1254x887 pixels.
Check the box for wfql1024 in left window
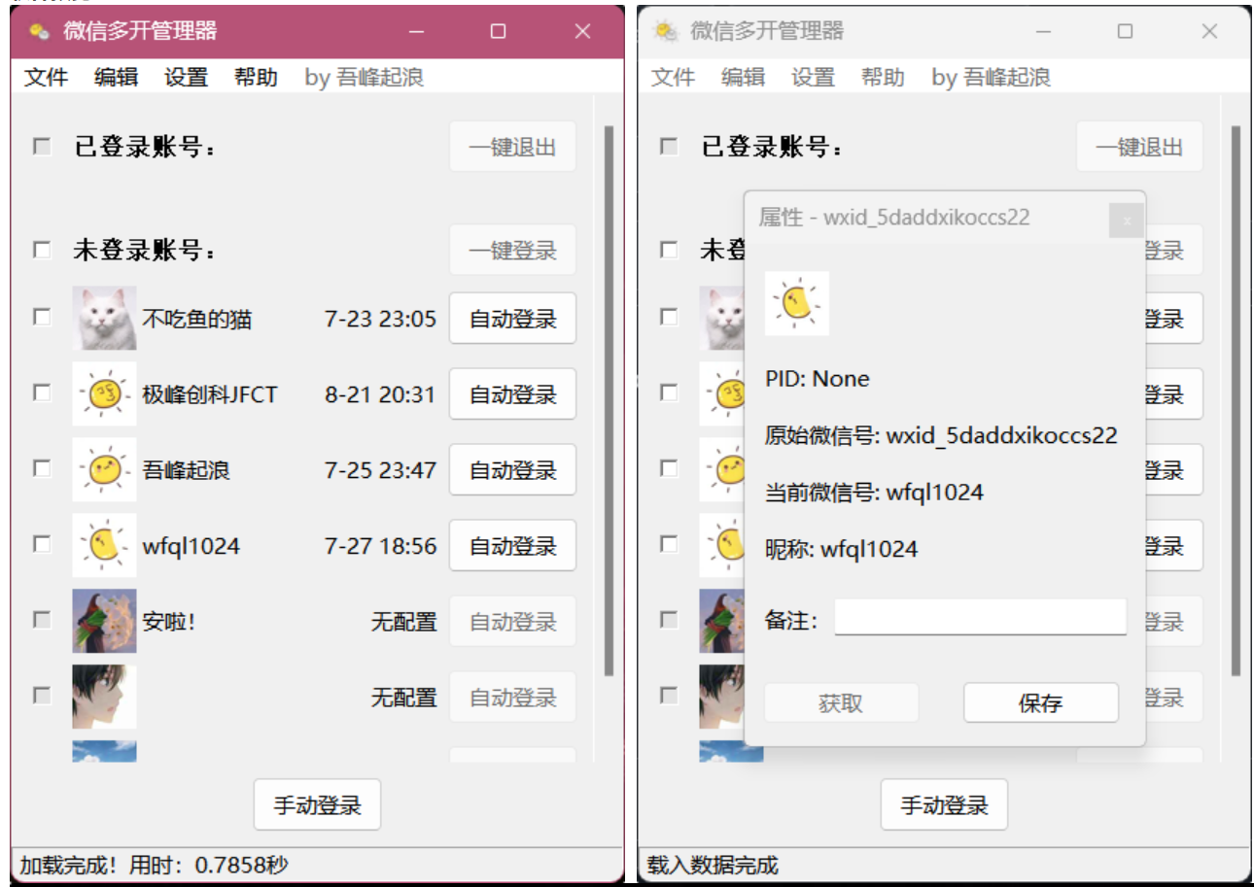click(x=42, y=544)
